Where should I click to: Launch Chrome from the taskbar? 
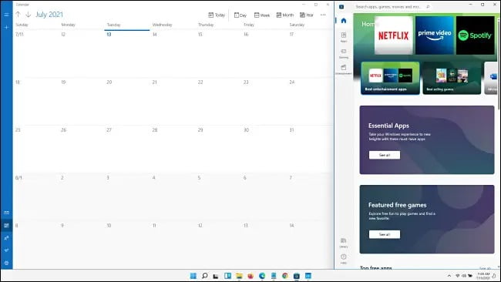(x=285, y=276)
